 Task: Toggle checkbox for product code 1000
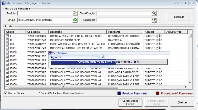7,48
